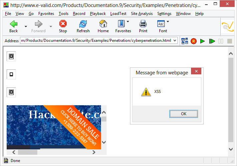Expand the Favorites dropdown arrow

[128, 22]
